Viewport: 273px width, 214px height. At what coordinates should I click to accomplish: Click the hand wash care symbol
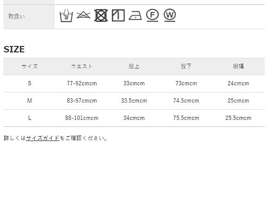(66, 16)
